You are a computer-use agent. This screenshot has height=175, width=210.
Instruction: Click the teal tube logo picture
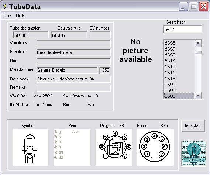pos(194,153)
